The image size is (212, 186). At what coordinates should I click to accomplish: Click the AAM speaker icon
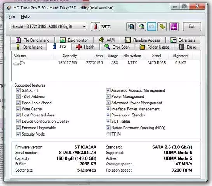[x=101, y=40]
